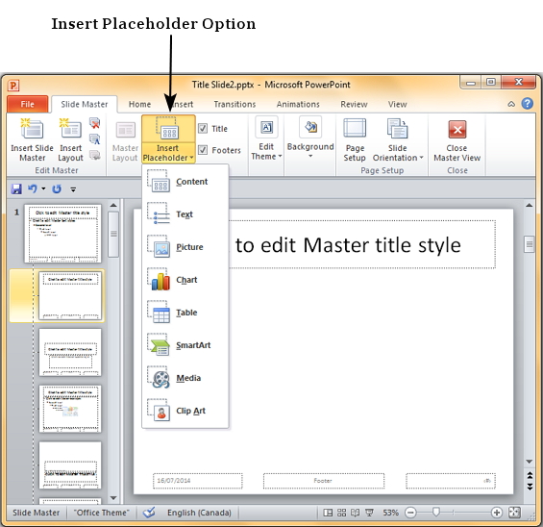Click the Fit slide to window icon
Viewport: 543px width, 527px height.
coord(514,513)
